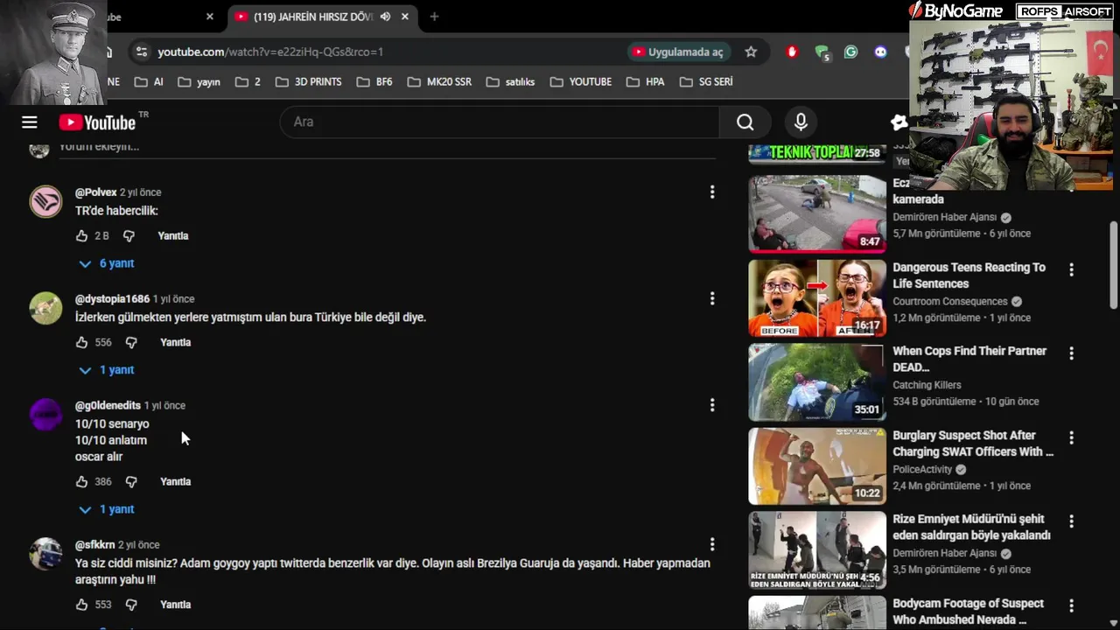The height and width of the screenshot is (630, 1120).
Task: Open a new browser tab
Action: [434, 17]
